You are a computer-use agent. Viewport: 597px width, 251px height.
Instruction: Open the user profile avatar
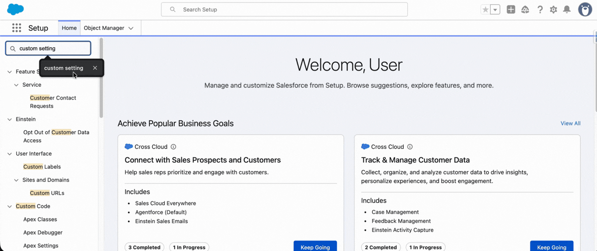click(x=585, y=10)
